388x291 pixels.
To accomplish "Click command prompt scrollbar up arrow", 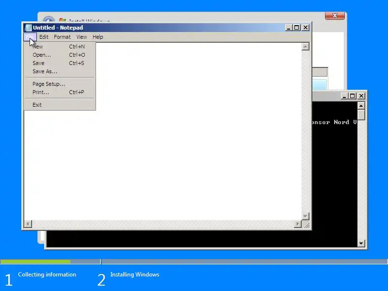I will pos(361,106).
